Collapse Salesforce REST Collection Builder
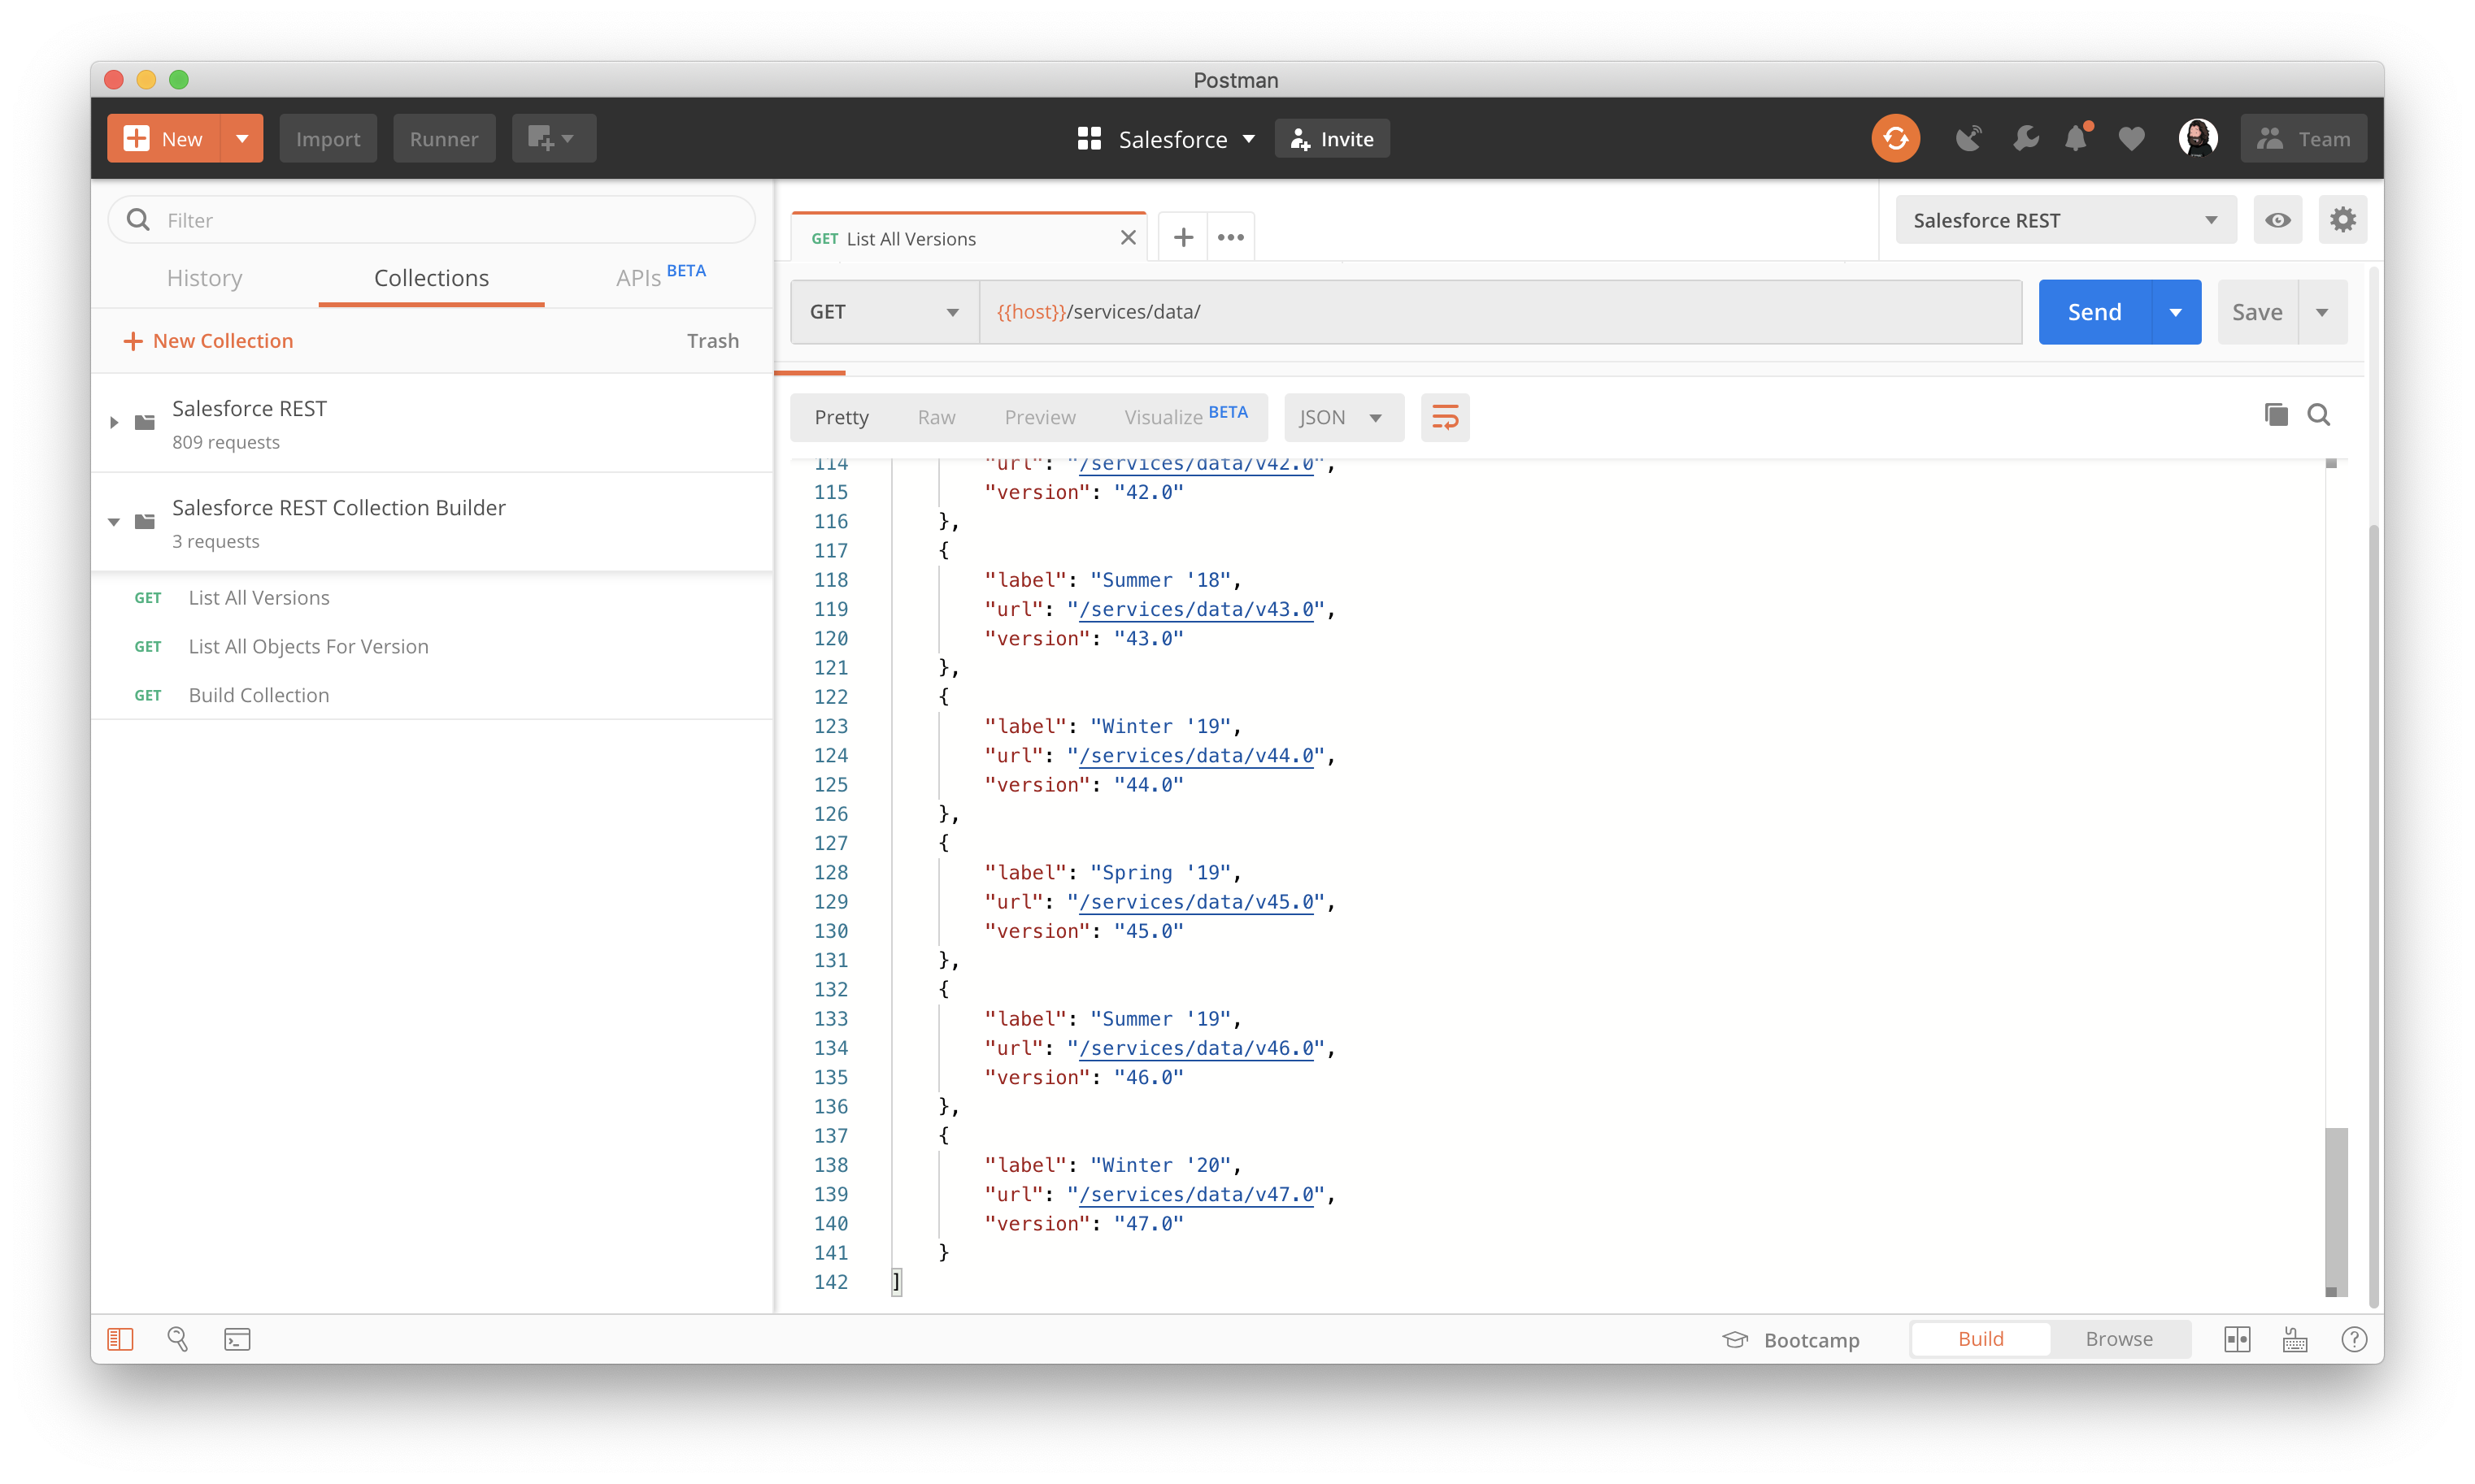The image size is (2475, 1484). tap(114, 521)
